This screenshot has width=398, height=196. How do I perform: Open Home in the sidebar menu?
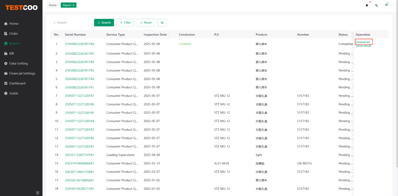(14, 24)
